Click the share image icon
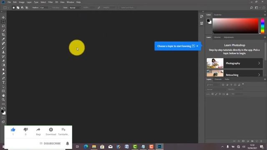 pos(264,7)
